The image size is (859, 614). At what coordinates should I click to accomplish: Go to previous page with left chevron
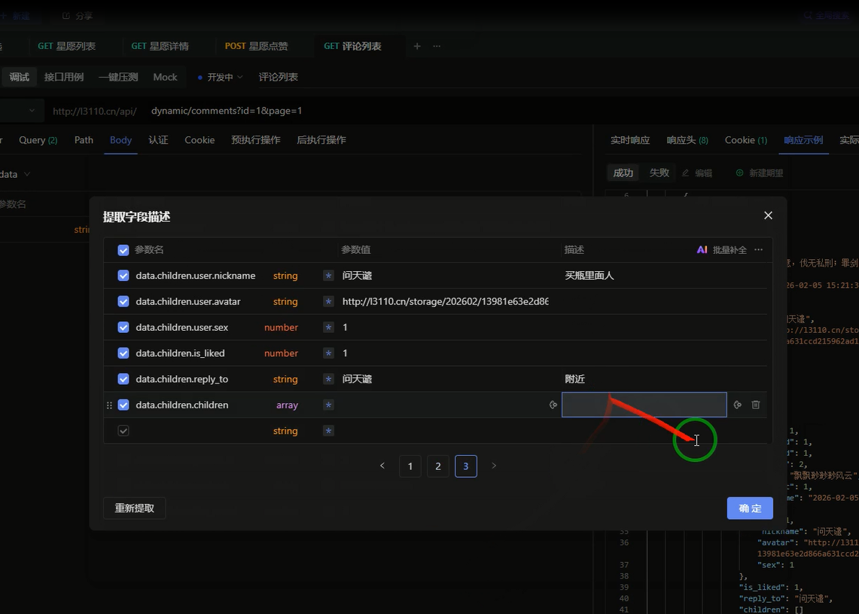(x=382, y=466)
